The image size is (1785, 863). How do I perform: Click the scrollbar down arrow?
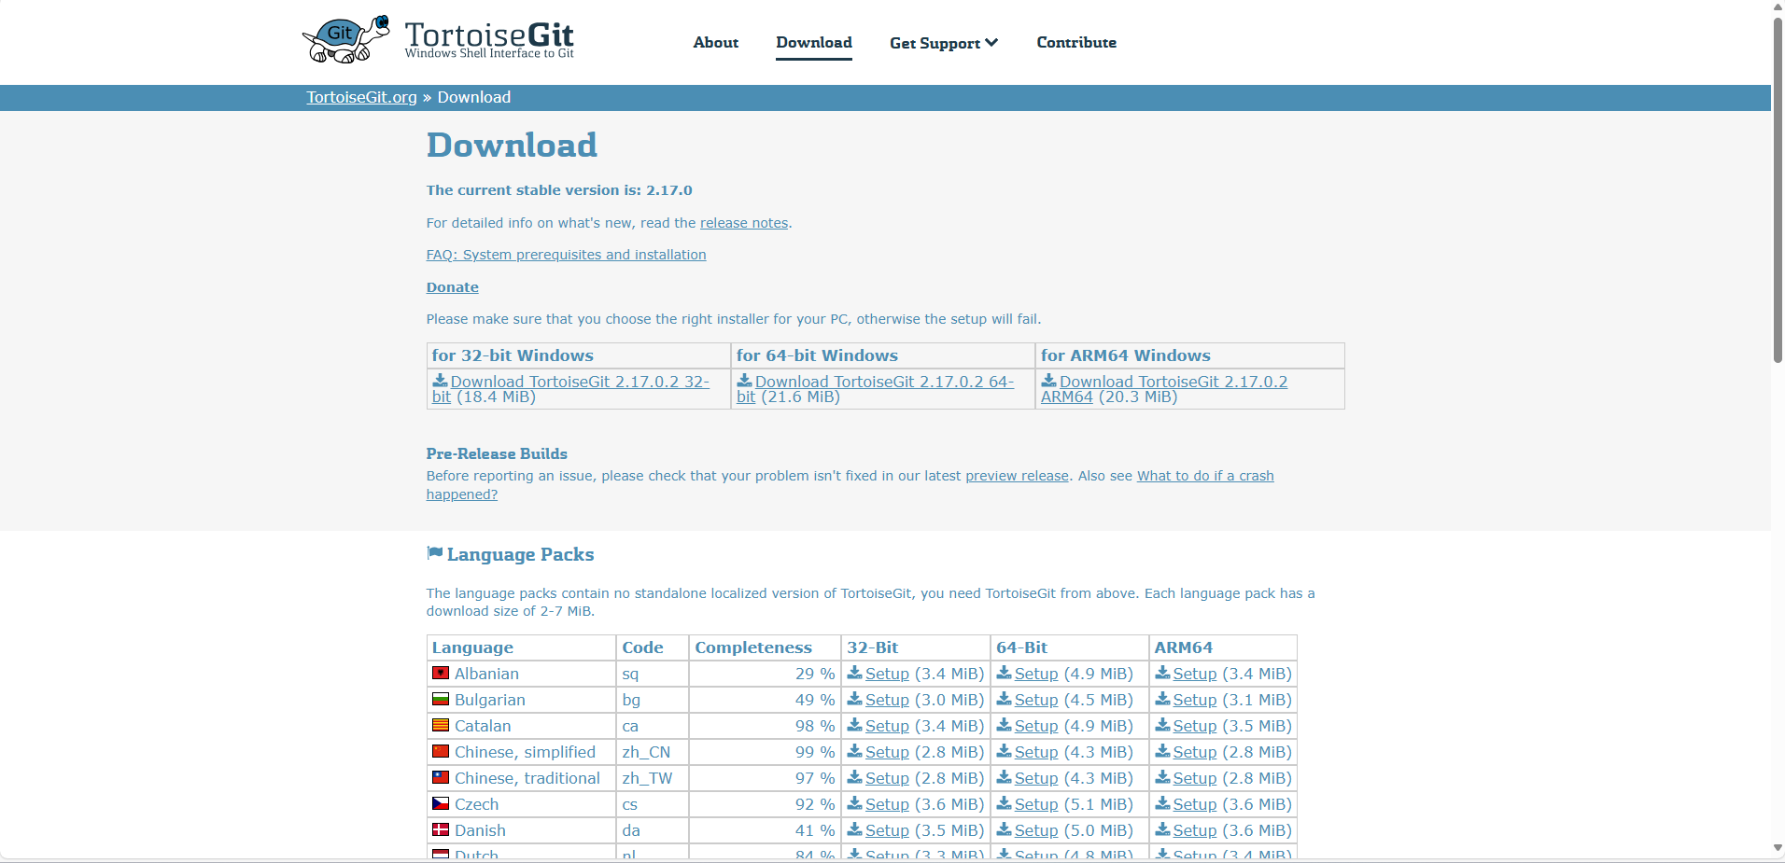(x=1778, y=848)
